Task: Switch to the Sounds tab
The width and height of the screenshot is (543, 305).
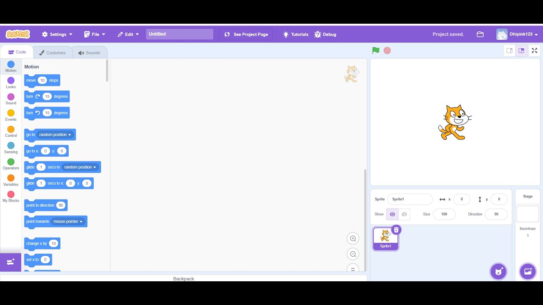Action: click(x=89, y=53)
